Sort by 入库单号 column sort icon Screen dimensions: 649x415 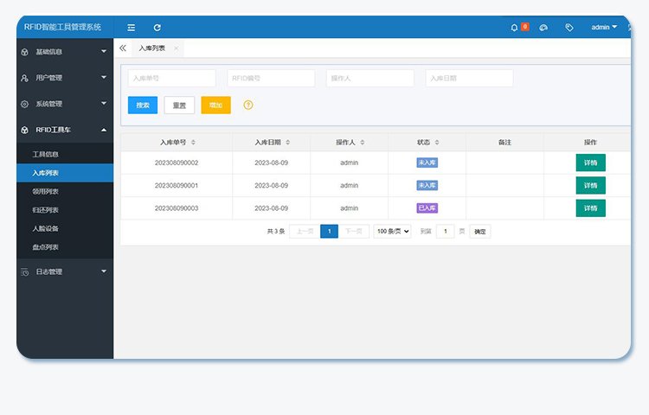[x=193, y=143]
